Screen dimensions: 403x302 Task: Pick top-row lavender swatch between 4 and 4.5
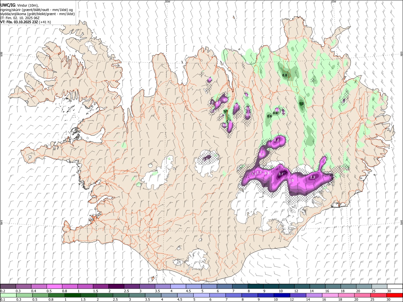[178, 287]
